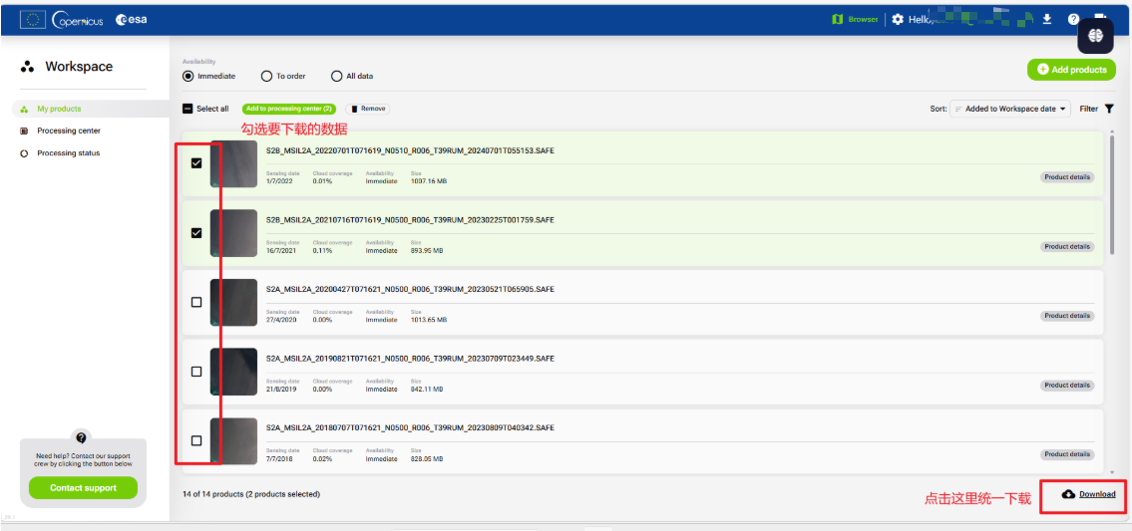Click the Download link at bottom right

click(1089, 494)
